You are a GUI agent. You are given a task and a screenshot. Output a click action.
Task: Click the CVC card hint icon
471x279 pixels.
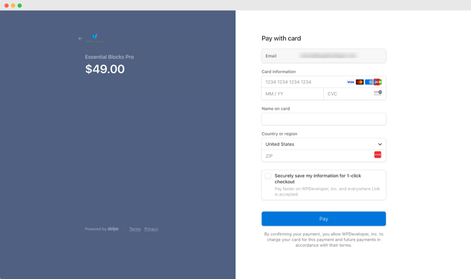point(377,92)
